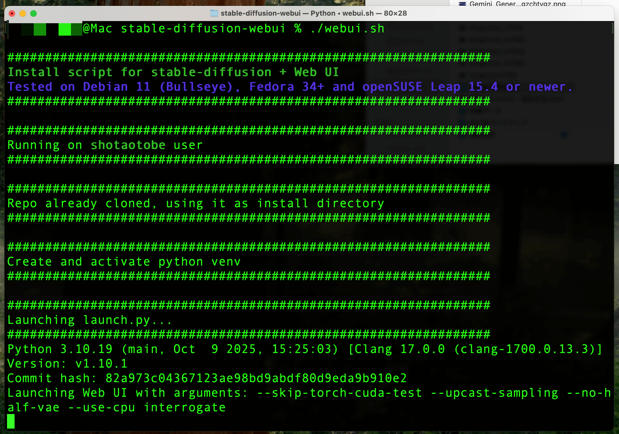Click the '--use-cpu interrogate' argument text

point(147,408)
